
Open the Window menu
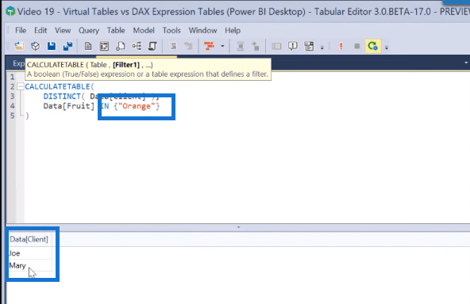click(202, 31)
